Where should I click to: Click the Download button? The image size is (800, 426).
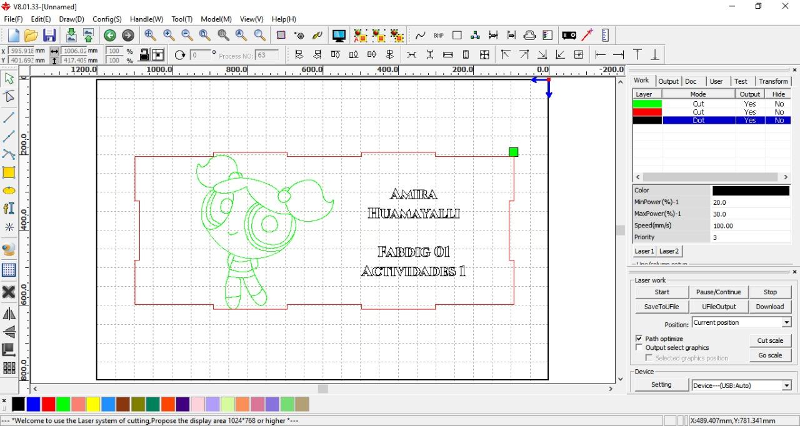[x=770, y=307]
